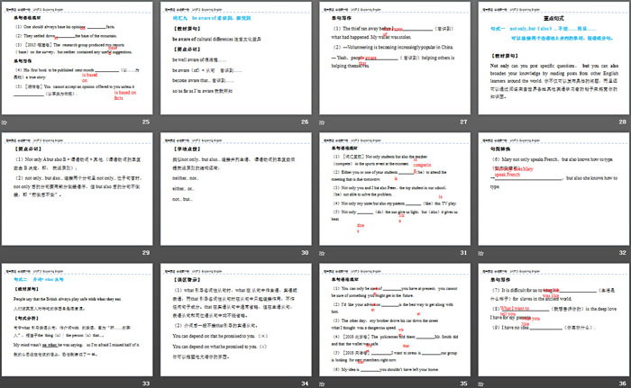Click slide number label 35
This screenshot has height=388, width=631.
click(463, 383)
